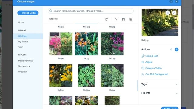
Task: Open the sort order icon
Action: (123, 19)
